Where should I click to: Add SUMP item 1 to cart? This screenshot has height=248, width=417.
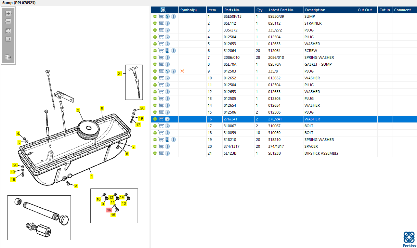pyautogui.click(x=161, y=16)
